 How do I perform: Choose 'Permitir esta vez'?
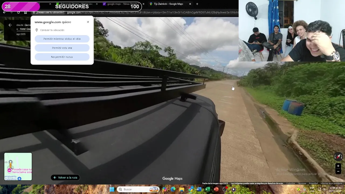(62, 48)
